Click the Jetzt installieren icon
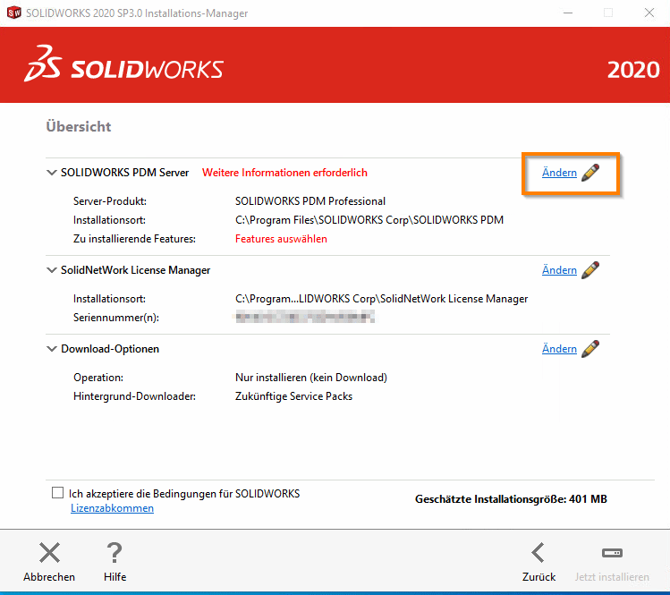Image resolution: width=670 pixels, height=595 pixels. [612, 553]
